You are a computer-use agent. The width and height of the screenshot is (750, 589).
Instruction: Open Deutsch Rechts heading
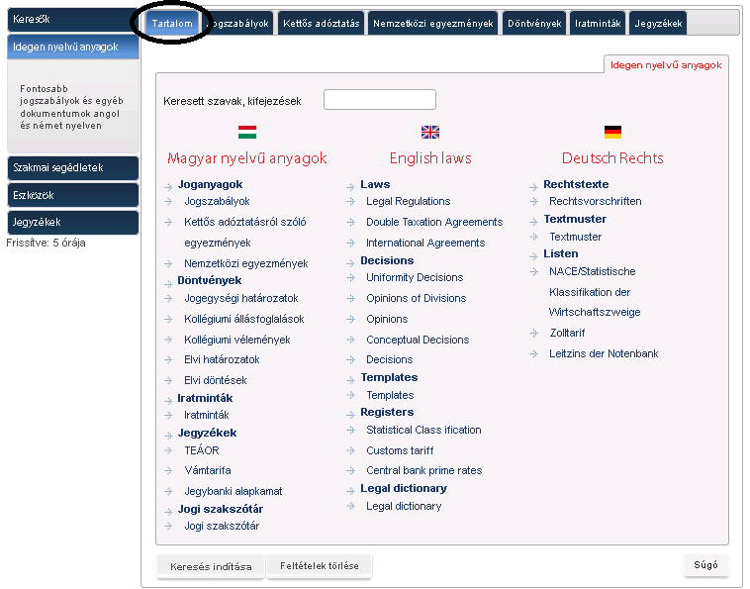click(x=612, y=158)
